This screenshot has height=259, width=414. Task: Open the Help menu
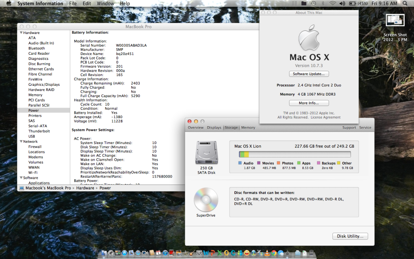(125, 3)
